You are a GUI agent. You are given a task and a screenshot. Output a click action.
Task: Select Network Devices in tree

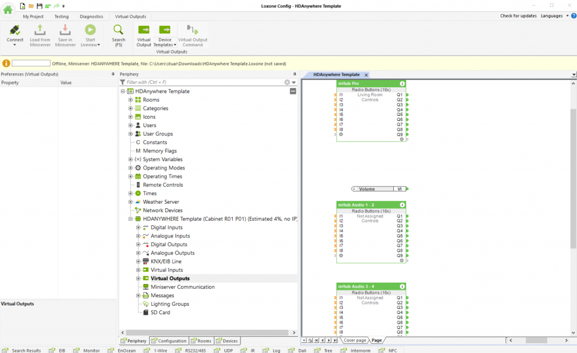[163, 211]
